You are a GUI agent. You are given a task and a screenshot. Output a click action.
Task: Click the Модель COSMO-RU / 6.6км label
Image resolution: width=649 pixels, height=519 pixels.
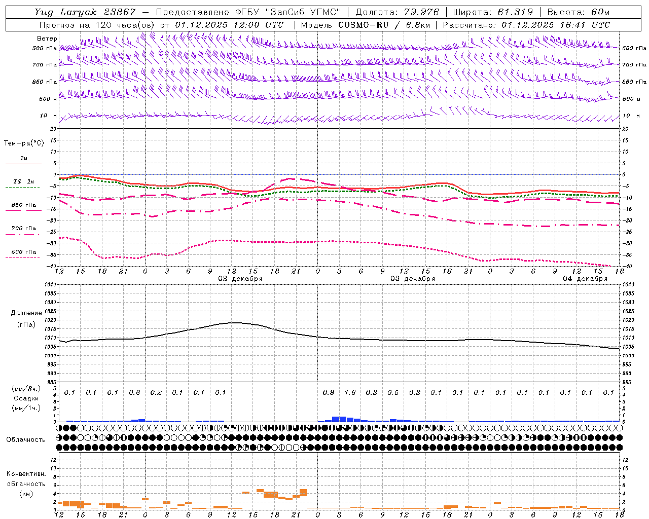click(365, 25)
